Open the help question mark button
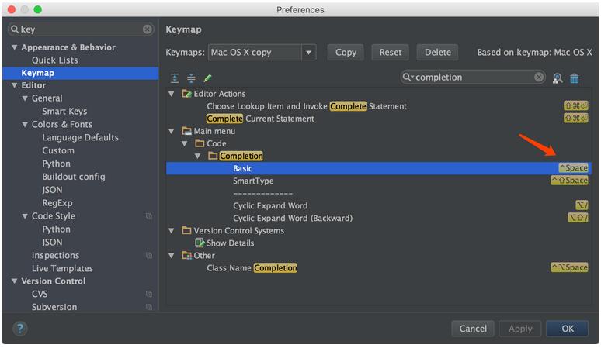 pos(20,328)
